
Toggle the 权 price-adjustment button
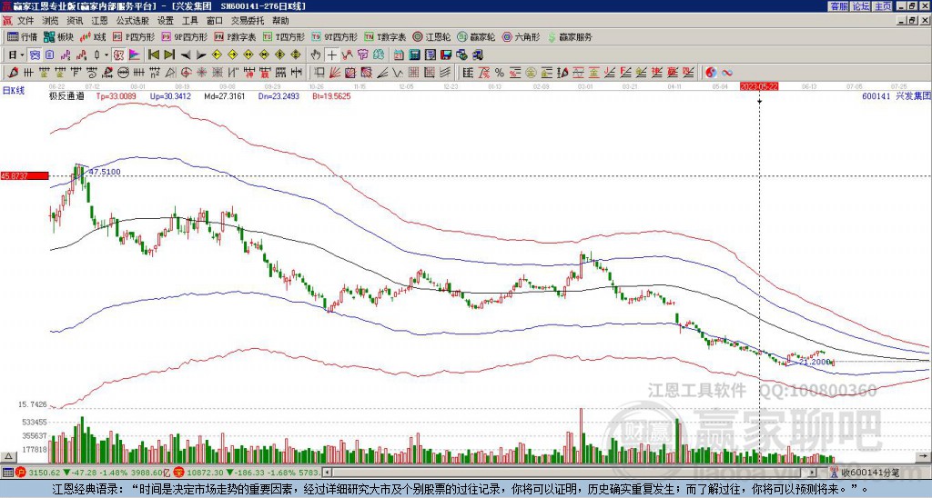(x=118, y=55)
